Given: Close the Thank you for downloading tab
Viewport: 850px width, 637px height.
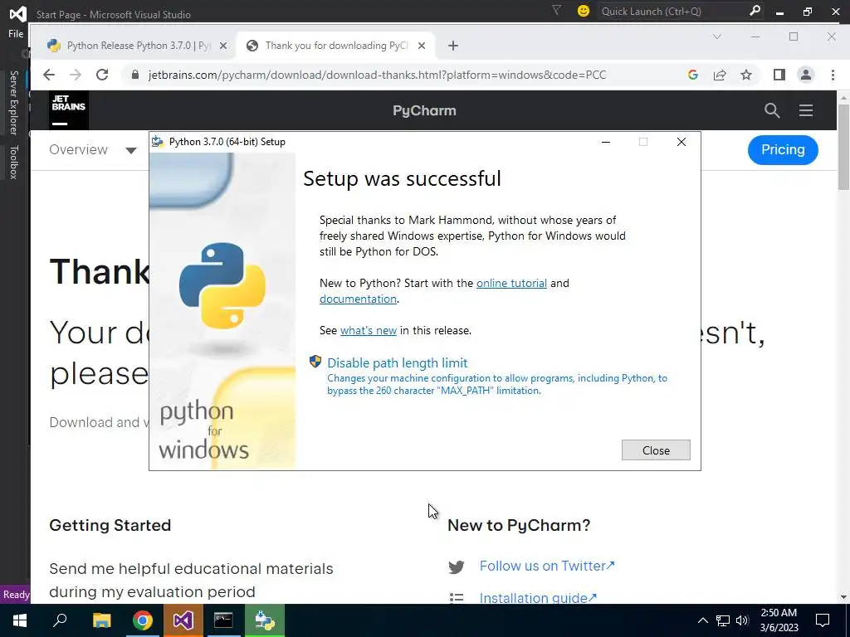Looking at the screenshot, I should pyautogui.click(x=421, y=46).
